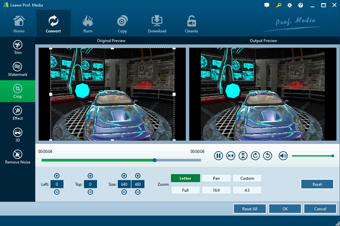Confirm crop with the OK button
The height and width of the screenshot is (226, 340).
(285, 209)
